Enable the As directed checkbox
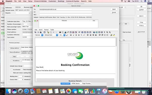The image size is (152, 95). pyautogui.click(x=12, y=69)
